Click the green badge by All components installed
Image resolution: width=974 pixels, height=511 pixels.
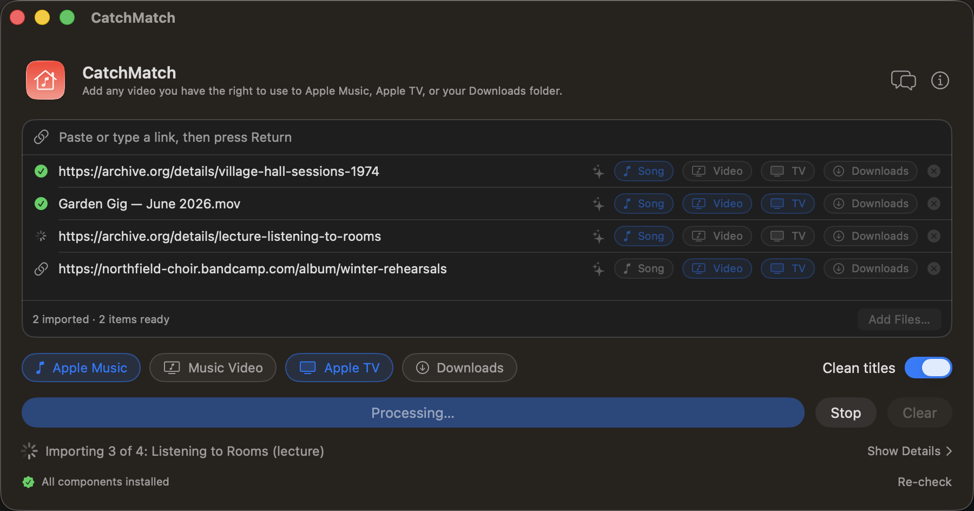(x=29, y=482)
